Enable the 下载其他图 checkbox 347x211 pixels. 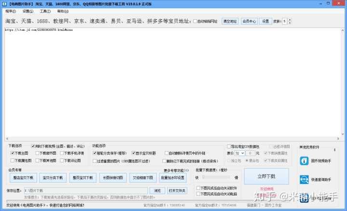38,160
